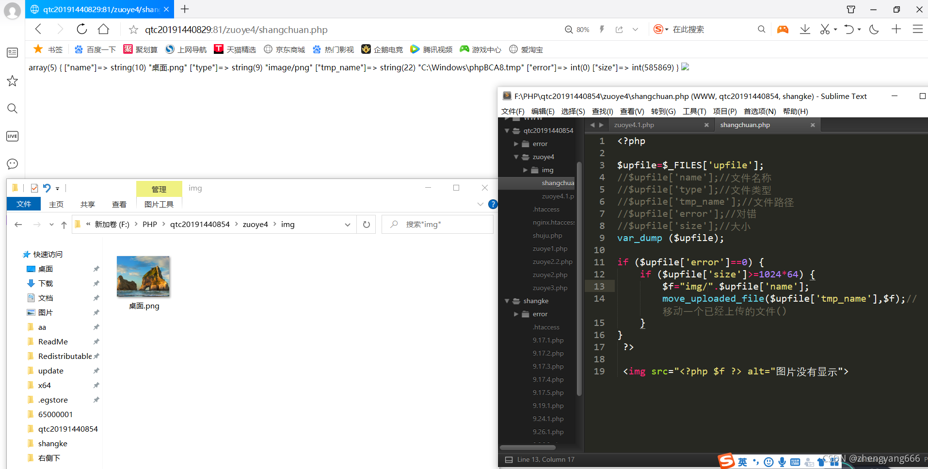This screenshot has width=928, height=469.
Task: Open 9.17.1.php in Sublime sidebar
Action: pyautogui.click(x=548, y=340)
